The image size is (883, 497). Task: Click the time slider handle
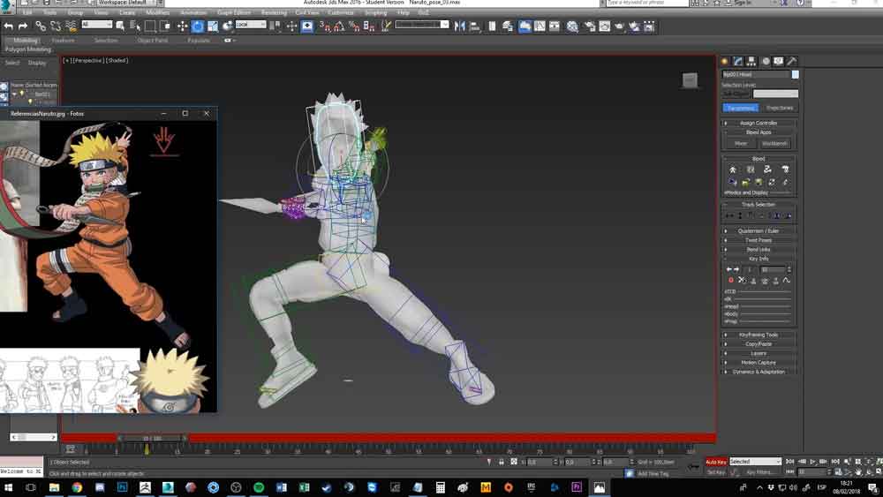(x=152, y=438)
